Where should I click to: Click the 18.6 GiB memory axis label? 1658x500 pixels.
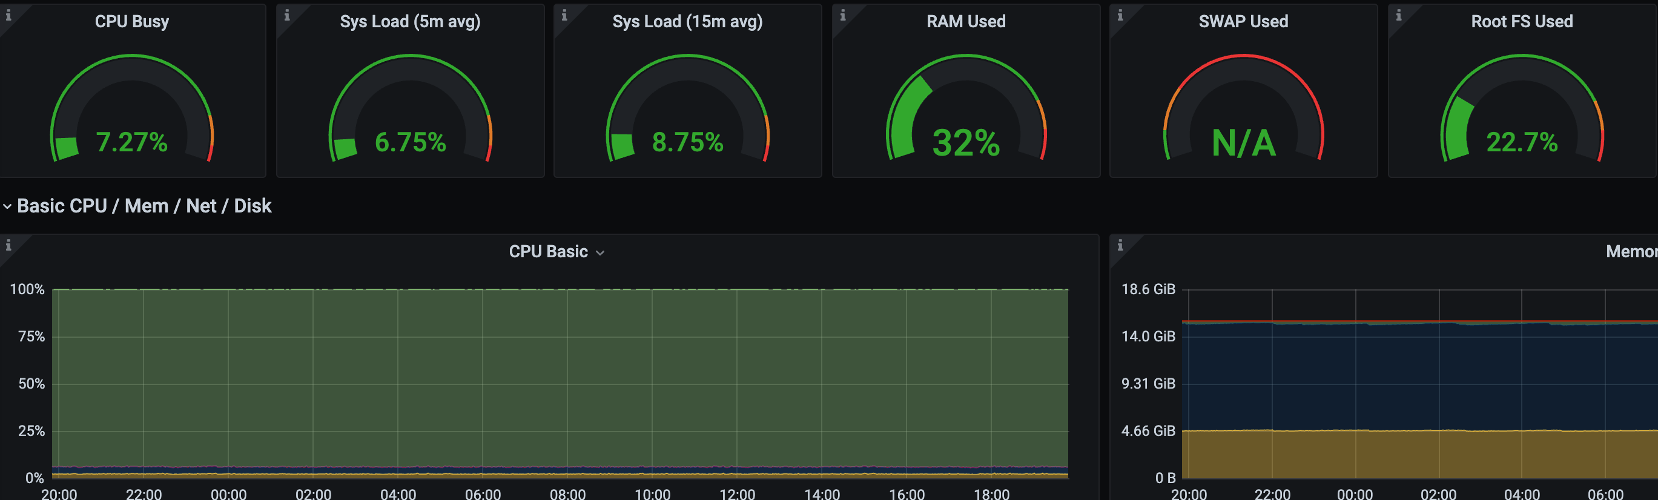(x=1148, y=289)
